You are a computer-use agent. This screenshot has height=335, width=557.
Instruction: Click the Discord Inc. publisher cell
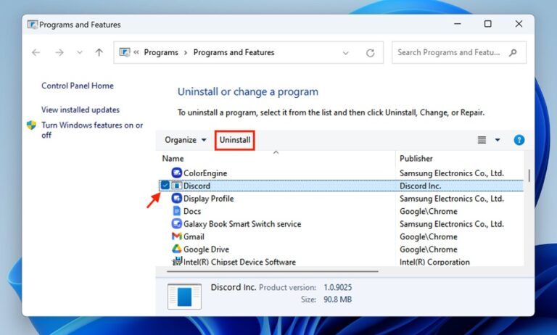[x=420, y=186]
